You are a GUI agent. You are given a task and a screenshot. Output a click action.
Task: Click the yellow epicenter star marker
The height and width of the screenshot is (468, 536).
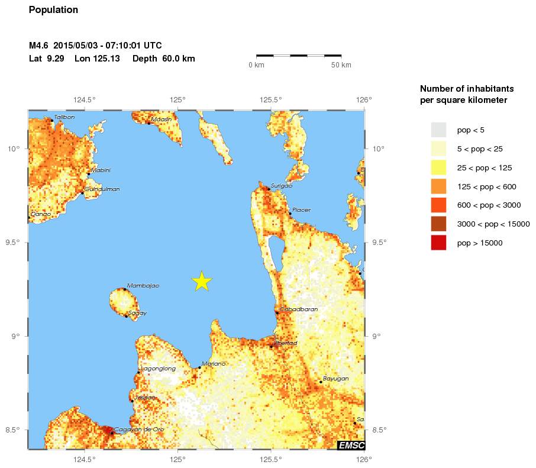pos(202,282)
